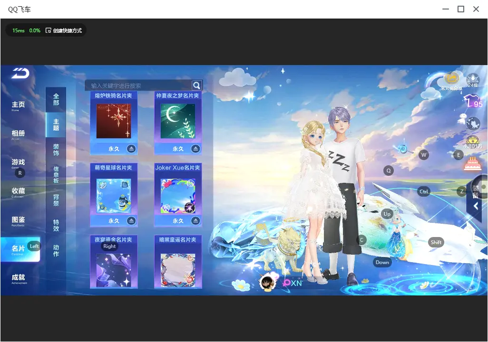Image resolution: width=488 pixels, height=342 pixels.
Task: Open the 图鉴 Field Guide menu
Action: pyautogui.click(x=18, y=221)
